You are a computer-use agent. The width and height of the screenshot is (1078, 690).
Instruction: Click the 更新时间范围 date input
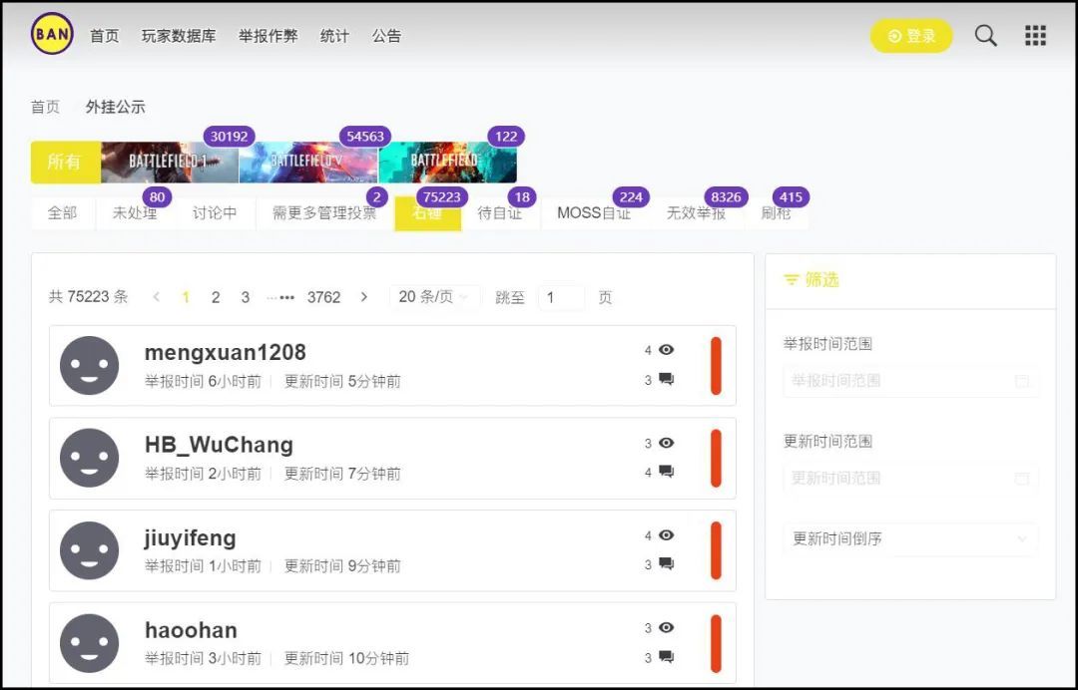[911, 479]
